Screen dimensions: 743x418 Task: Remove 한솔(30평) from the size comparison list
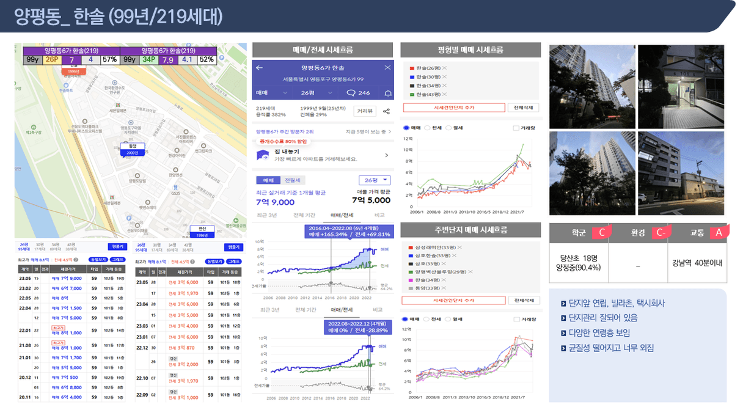444,76
